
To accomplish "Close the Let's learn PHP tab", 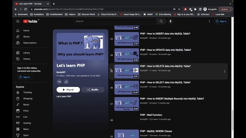I will (48, 4).
